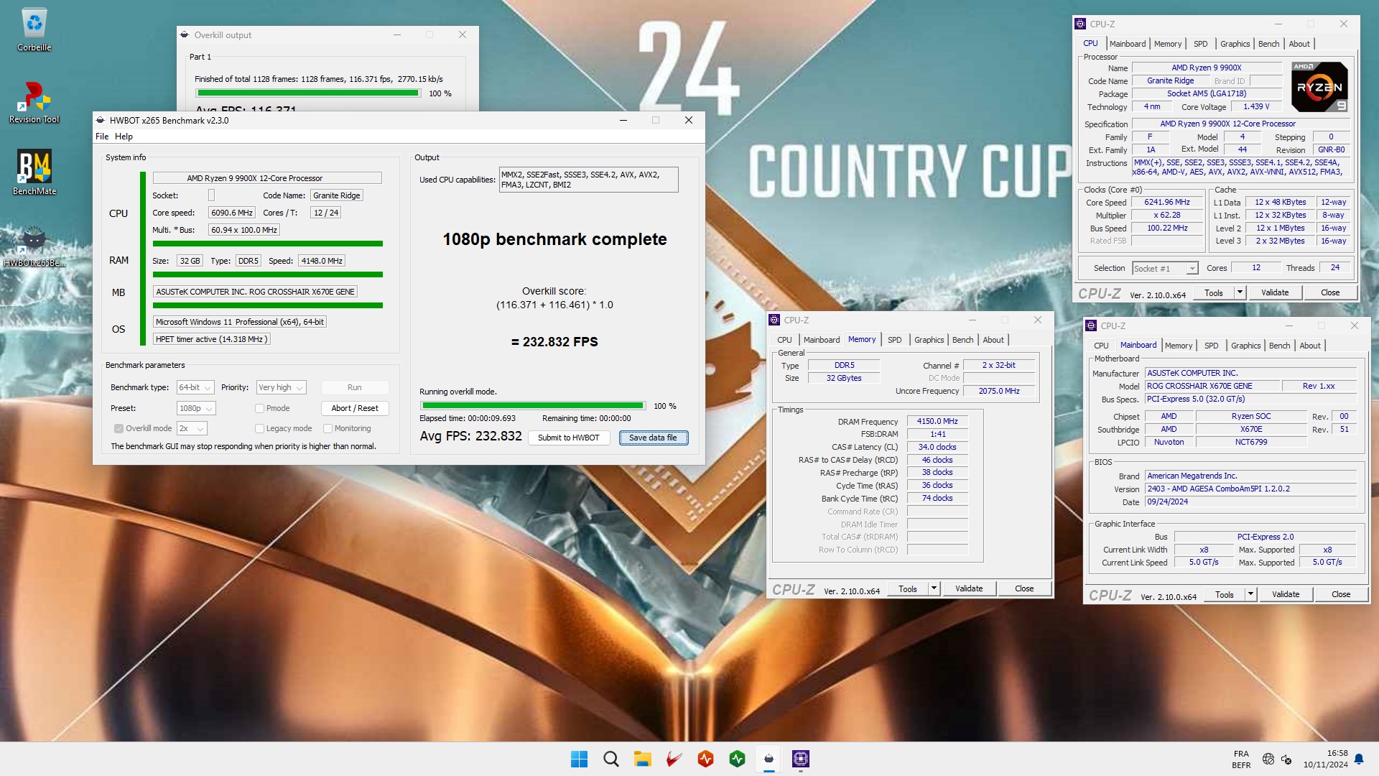Click the red swoosh taskbar icon
The image size is (1379, 776).
(674, 759)
